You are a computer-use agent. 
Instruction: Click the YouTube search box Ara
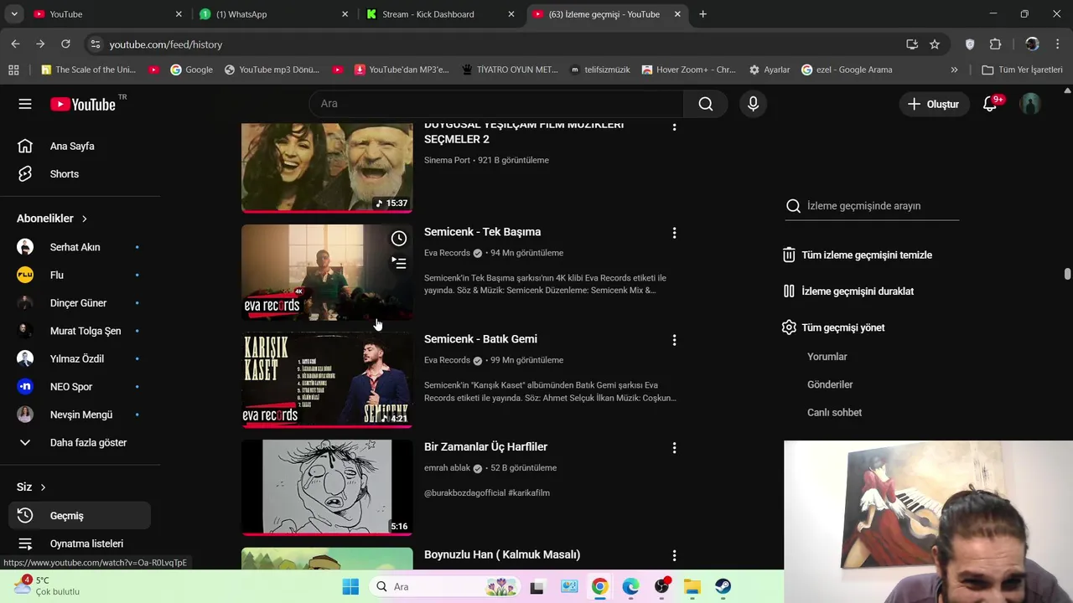pos(496,104)
